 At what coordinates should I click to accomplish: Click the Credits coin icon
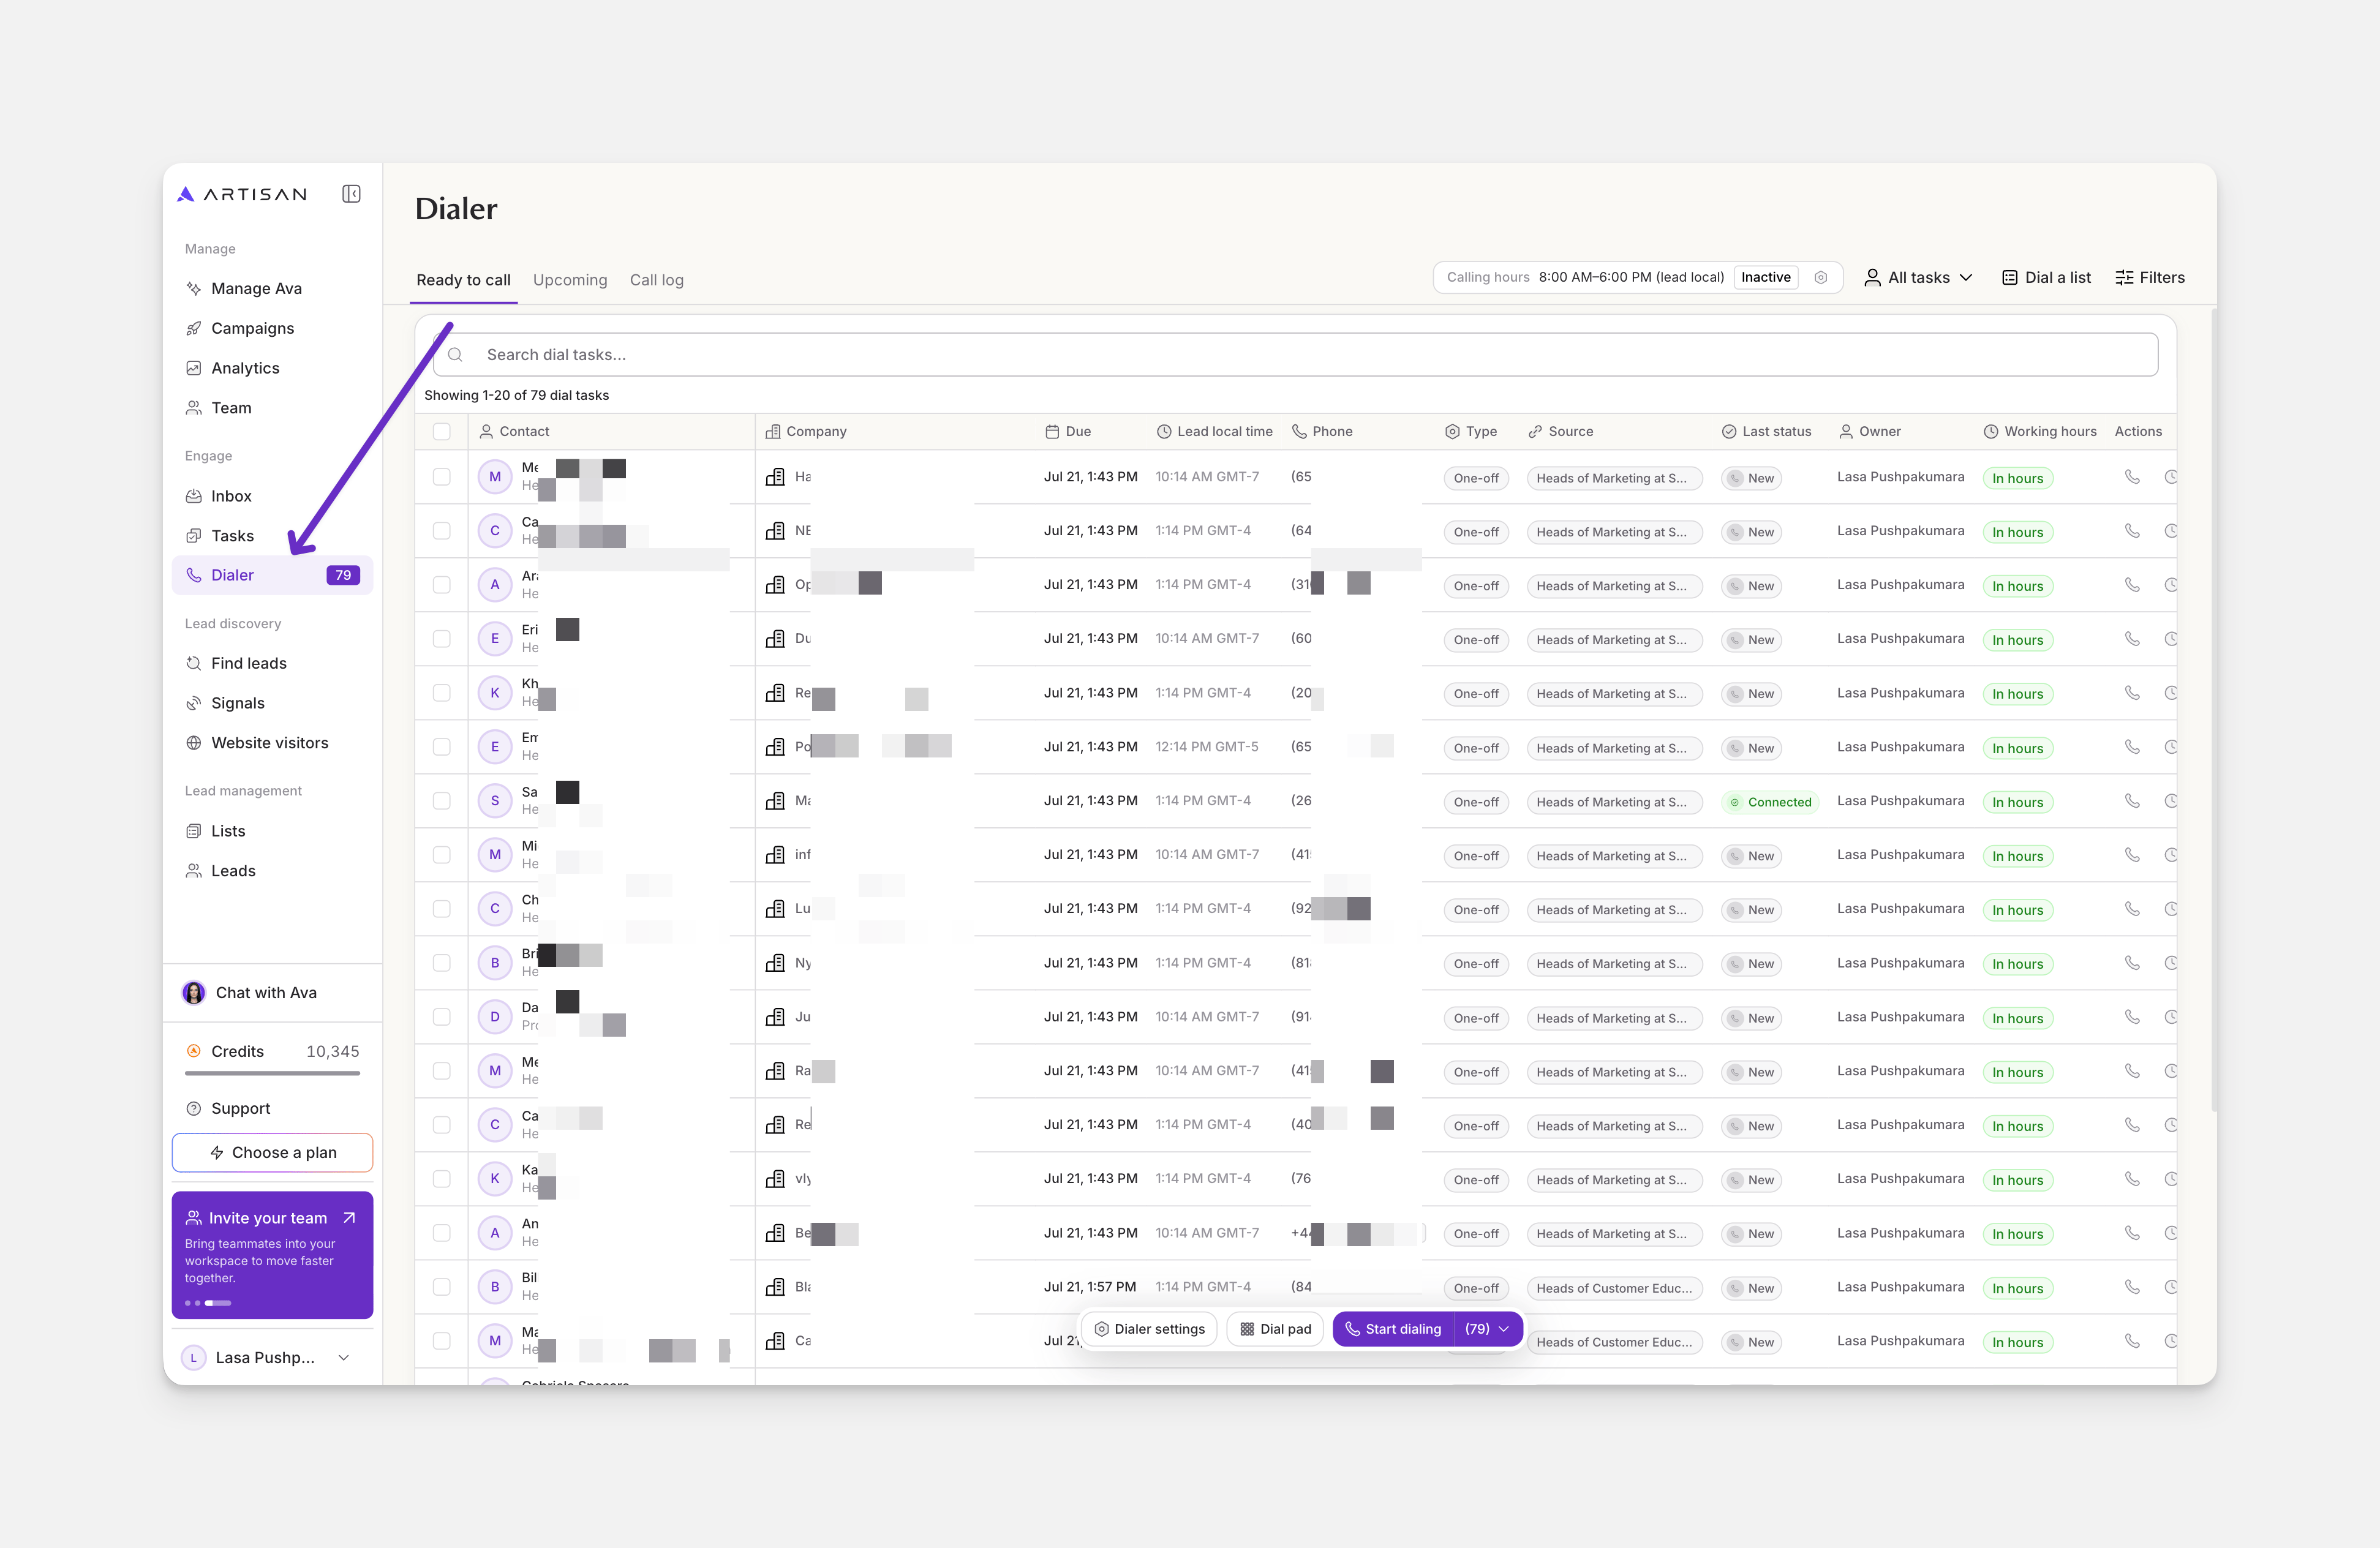(194, 1051)
